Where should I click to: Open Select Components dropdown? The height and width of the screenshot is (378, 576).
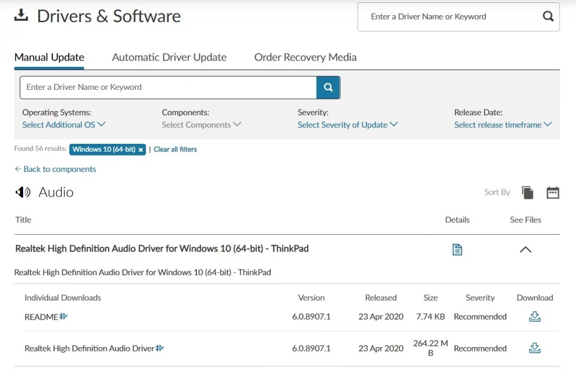201,125
